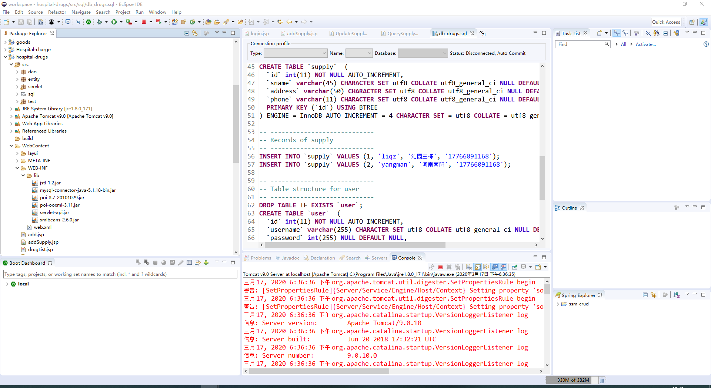711x388 pixels.
Task: Click New Task icon in Task List
Action: click(x=599, y=33)
